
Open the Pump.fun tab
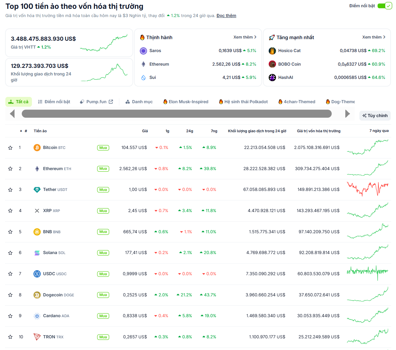tap(96, 102)
